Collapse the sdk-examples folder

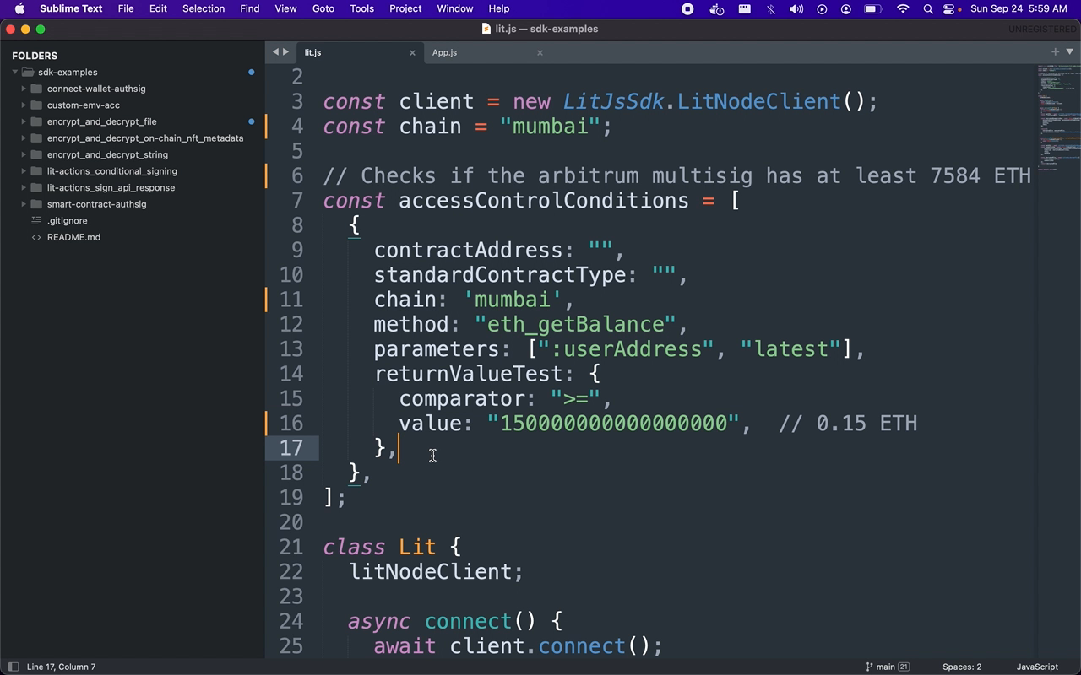14,73
